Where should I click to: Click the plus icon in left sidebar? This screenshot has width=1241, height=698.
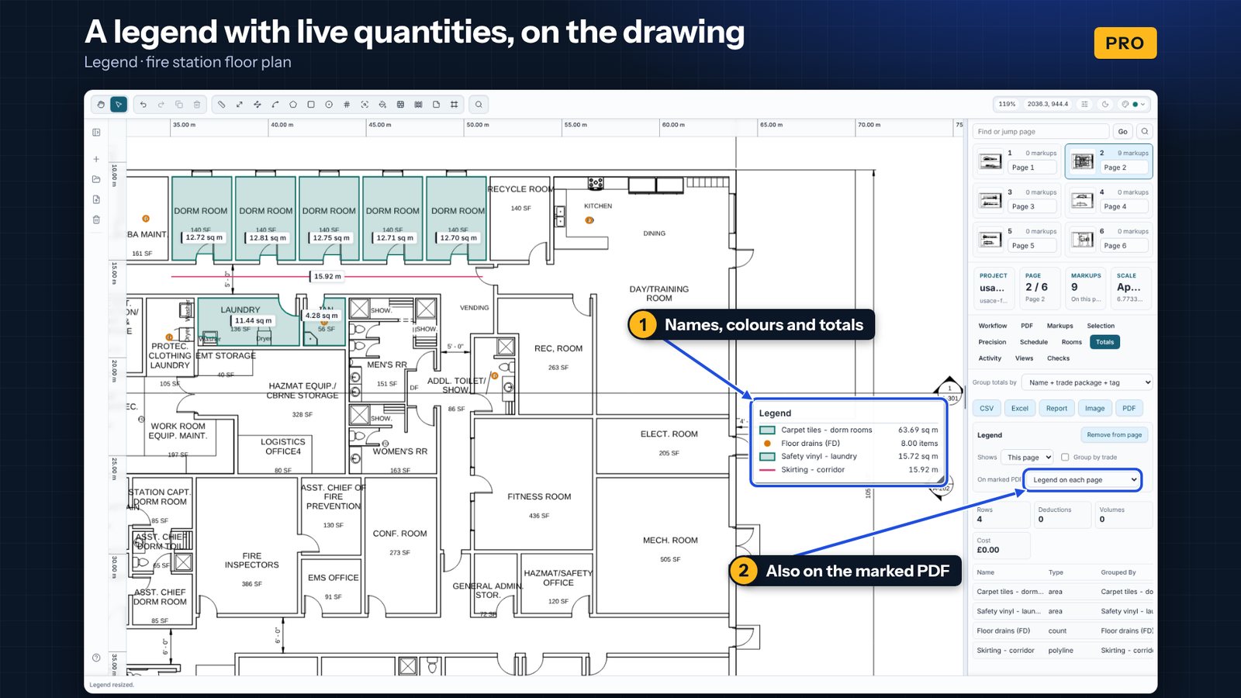click(96, 159)
